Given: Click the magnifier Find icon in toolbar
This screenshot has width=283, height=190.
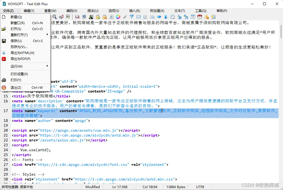Looking at the screenshot, I should tap(54, 17).
